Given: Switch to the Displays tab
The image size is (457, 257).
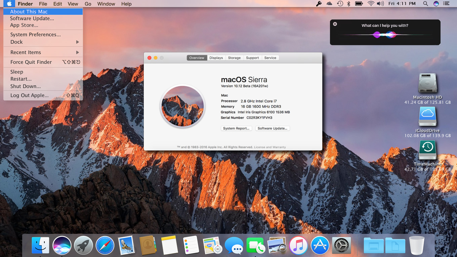Looking at the screenshot, I should tap(216, 58).
